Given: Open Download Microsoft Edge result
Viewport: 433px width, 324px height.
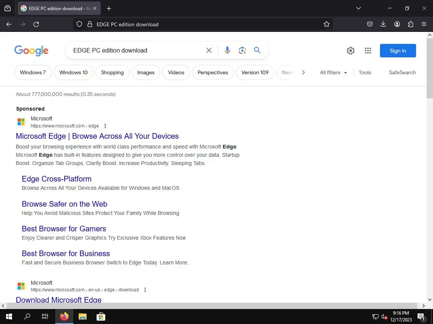Looking at the screenshot, I should click(x=59, y=300).
